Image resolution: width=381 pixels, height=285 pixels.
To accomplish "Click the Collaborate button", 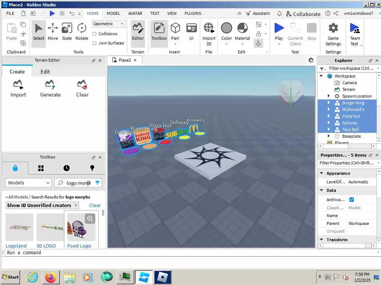I will tap(303, 14).
